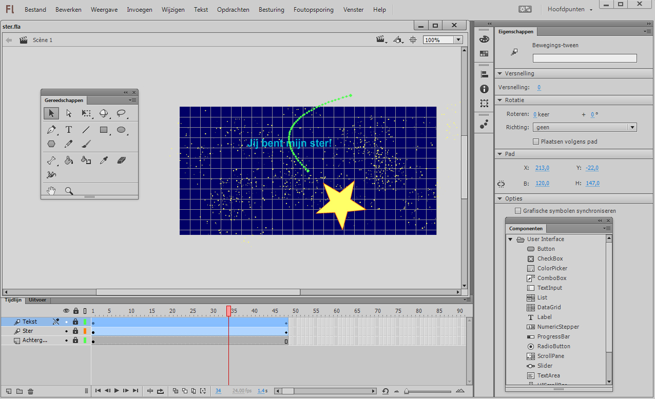Collapse the User Interface folder tree
The height and width of the screenshot is (399, 655).
(x=510, y=239)
